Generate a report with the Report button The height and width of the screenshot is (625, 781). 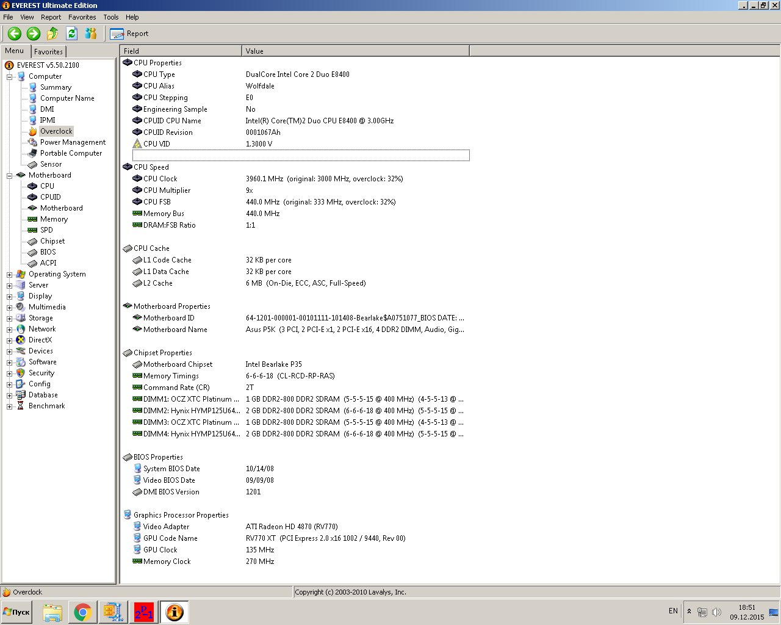coord(129,34)
